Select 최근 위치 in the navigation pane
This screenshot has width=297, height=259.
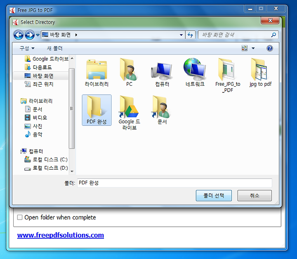coord(39,84)
